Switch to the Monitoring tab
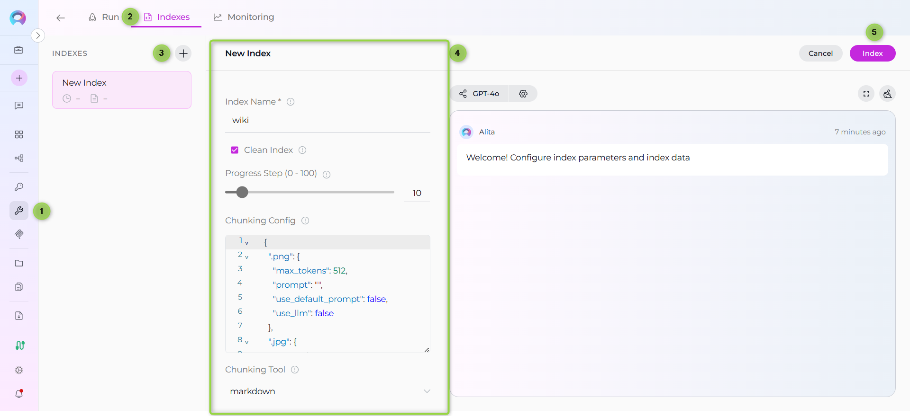This screenshot has height=416, width=910. (244, 17)
